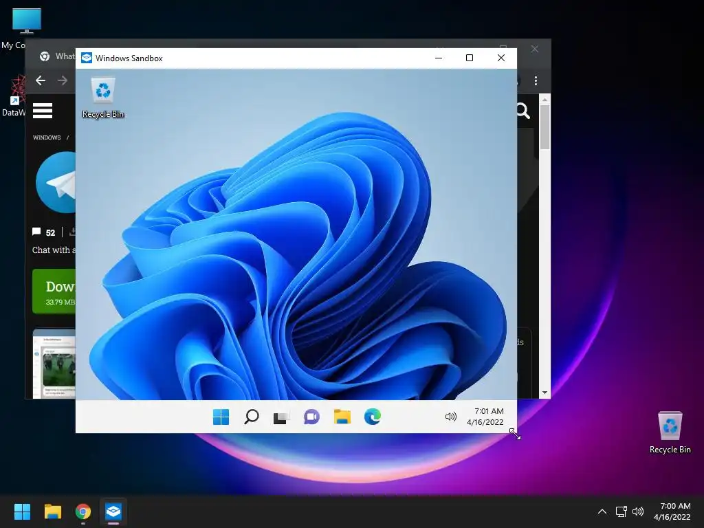
Task: Go forward in the Chrome window
Action: pos(63,80)
